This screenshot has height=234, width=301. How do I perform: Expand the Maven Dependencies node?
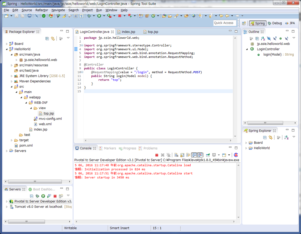[x=12, y=81]
